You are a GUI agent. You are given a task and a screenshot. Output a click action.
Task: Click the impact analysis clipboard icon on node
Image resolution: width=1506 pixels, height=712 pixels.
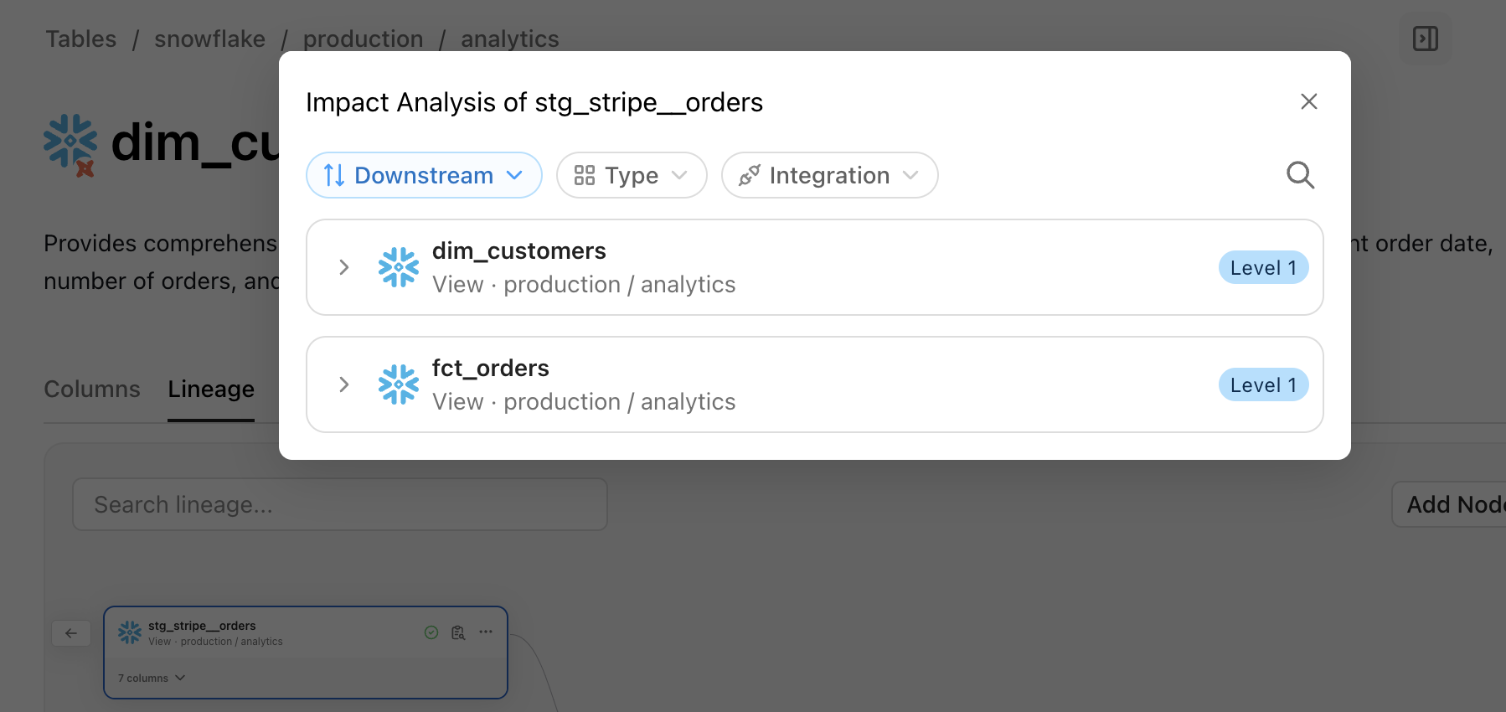click(x=458, y=632)
